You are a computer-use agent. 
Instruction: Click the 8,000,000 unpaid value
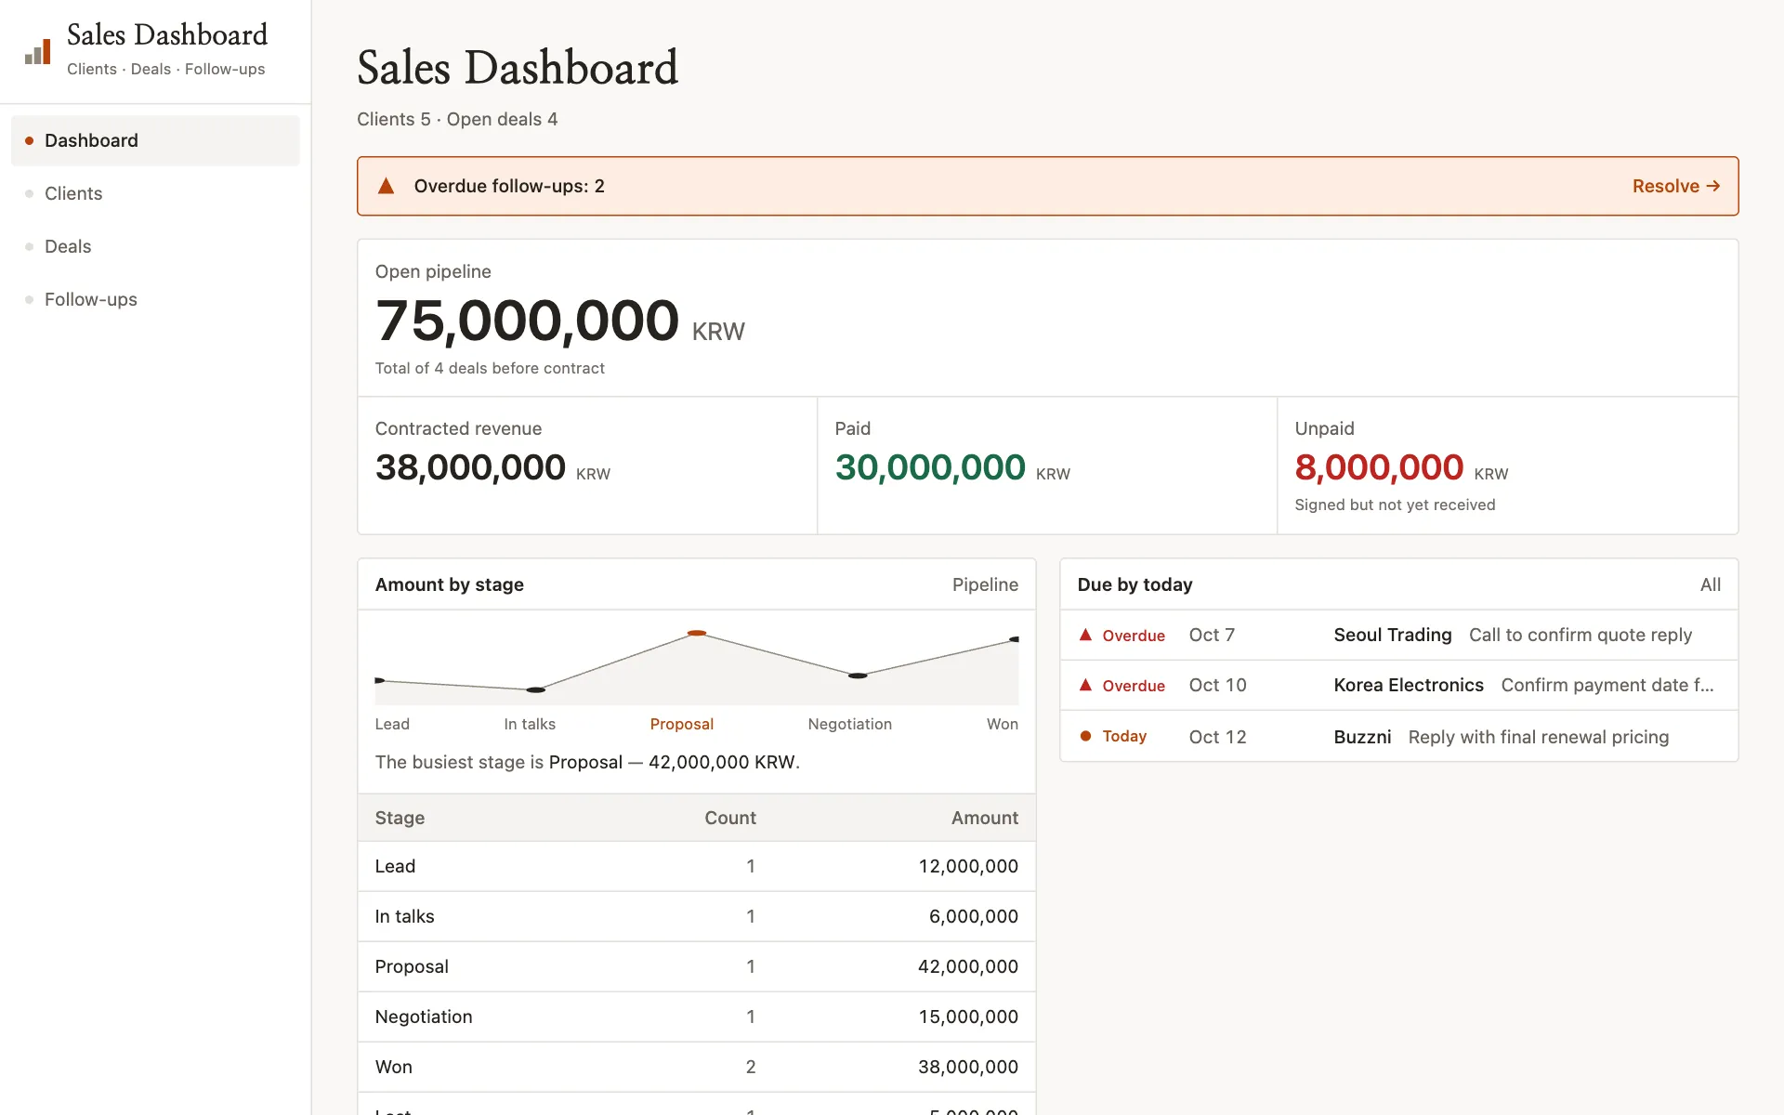[x=1379, y=467]
